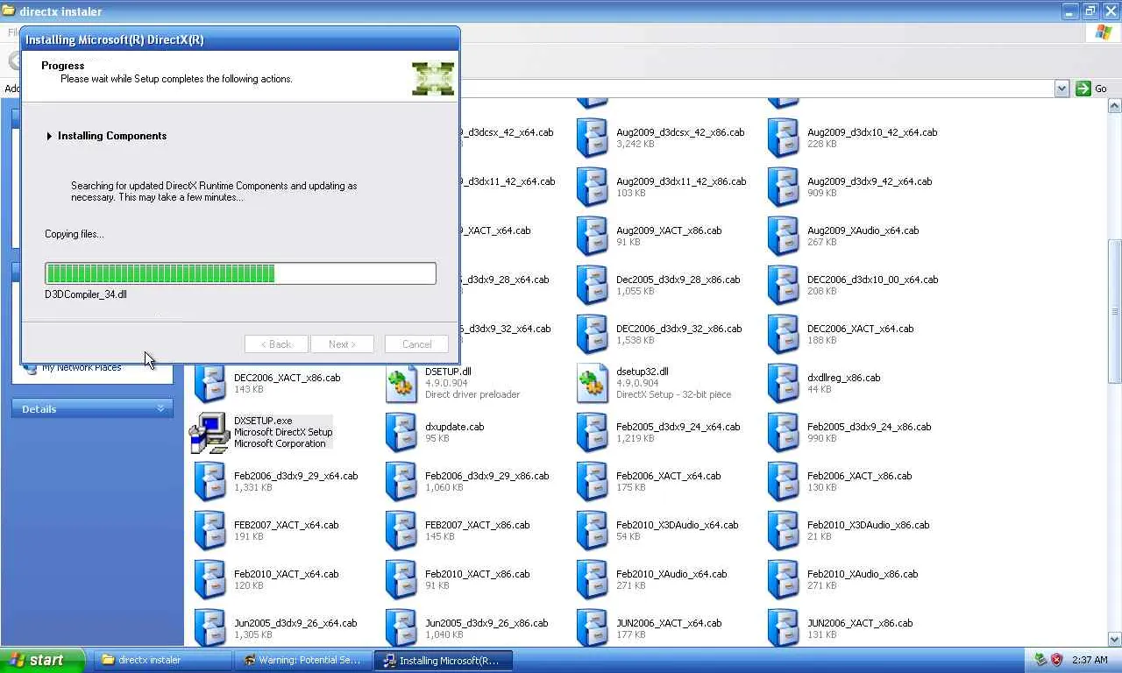Click the Feb2010_XACT_x64.cab file name
This screenshot has height=673, width=1122.
(286, 574)
